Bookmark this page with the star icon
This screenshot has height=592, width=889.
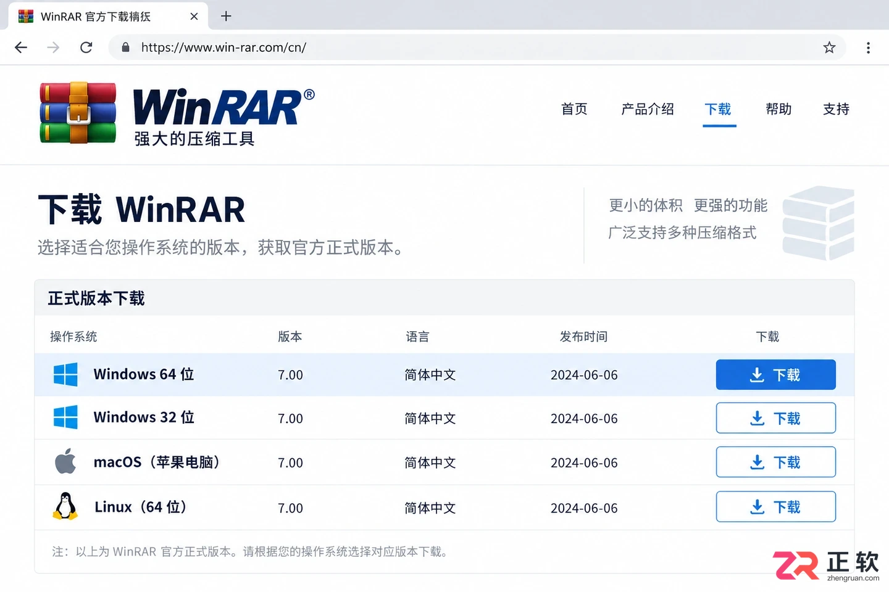click(x=829, y=47)
